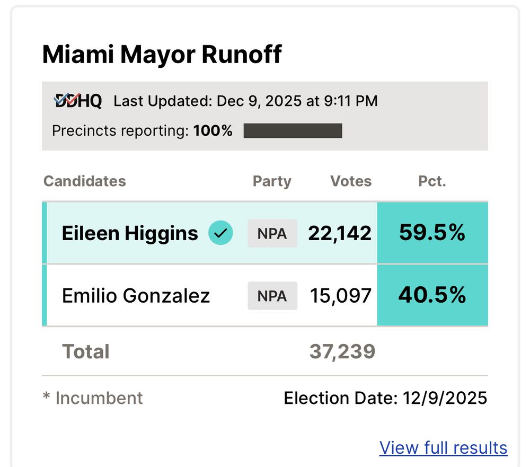The image size is (530, 467).
Task: Select candidate name Eileen Higgins
Action: point(130,233)
